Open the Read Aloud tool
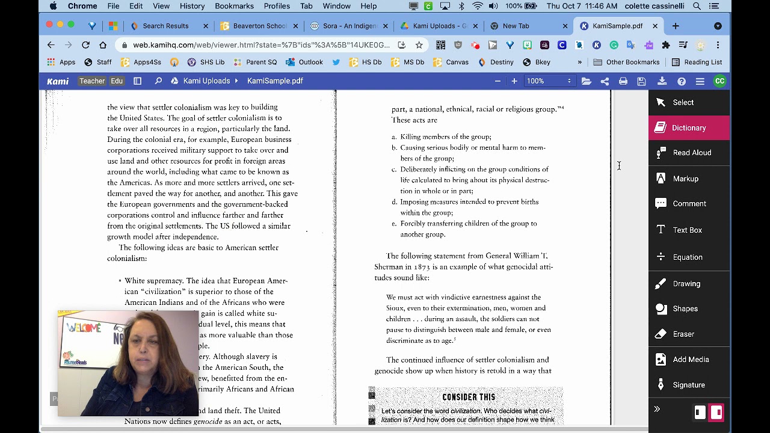 coord(689,153)
